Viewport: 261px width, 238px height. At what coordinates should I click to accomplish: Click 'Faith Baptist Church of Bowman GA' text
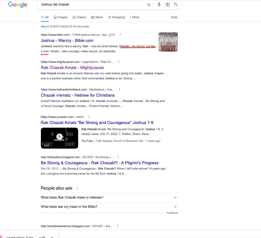(x=119, y=141)
